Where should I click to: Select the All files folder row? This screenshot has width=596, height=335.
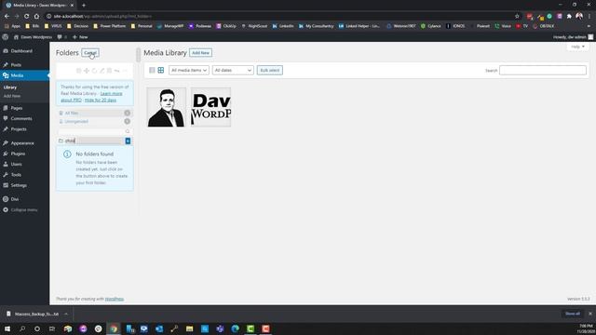click(x=95, y=114)
